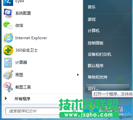This screenshot has height=120, width=133.
Task: Click the 系统配置 monitor icon
Action: tap(8, 13)
